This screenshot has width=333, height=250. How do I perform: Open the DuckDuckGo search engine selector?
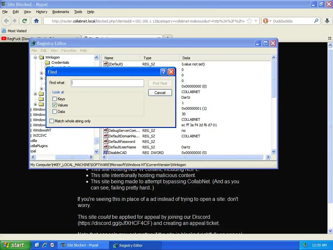[x=267, y=21]
